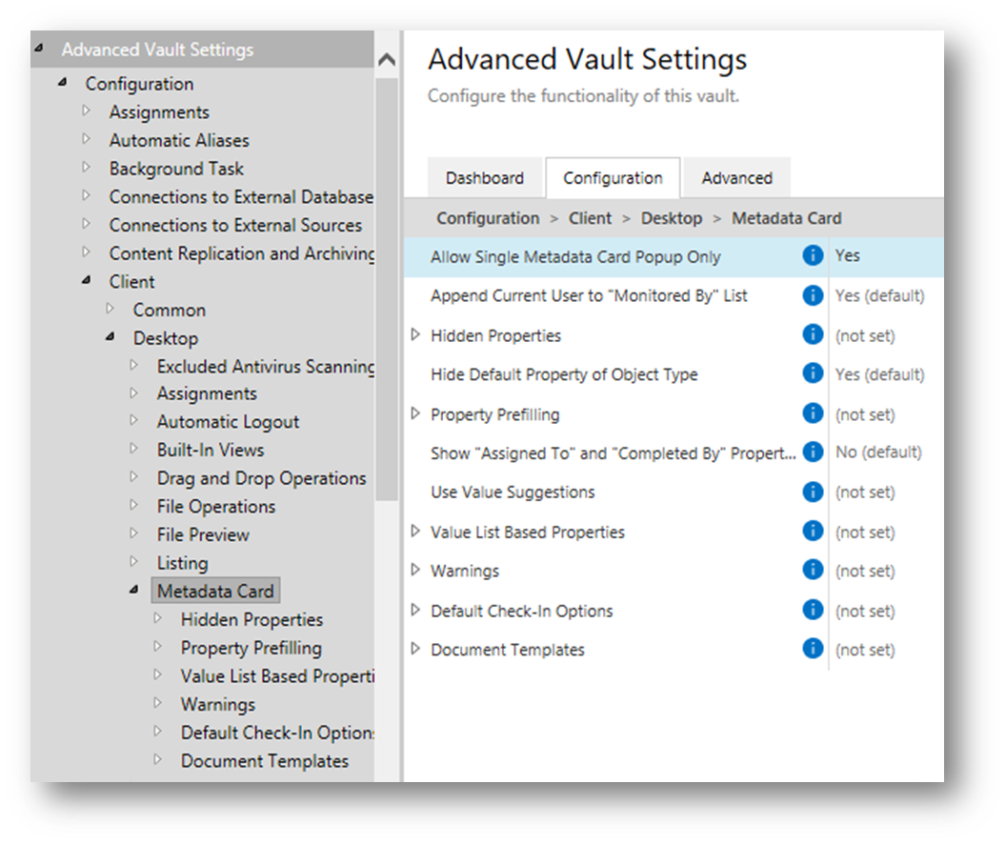
Task: Show info for Property Prefilling setting
Action: coord(813,413)
